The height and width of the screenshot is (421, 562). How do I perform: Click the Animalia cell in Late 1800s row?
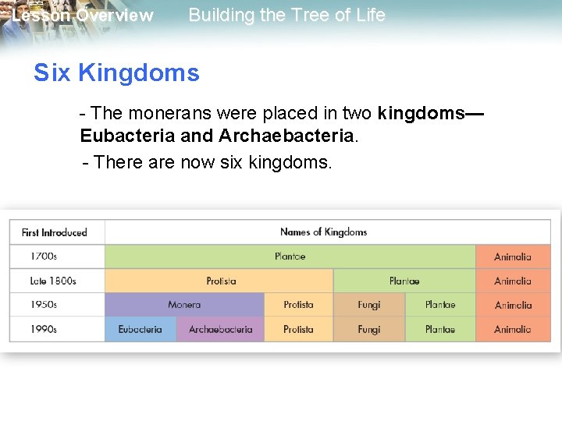tap(514, 281)
